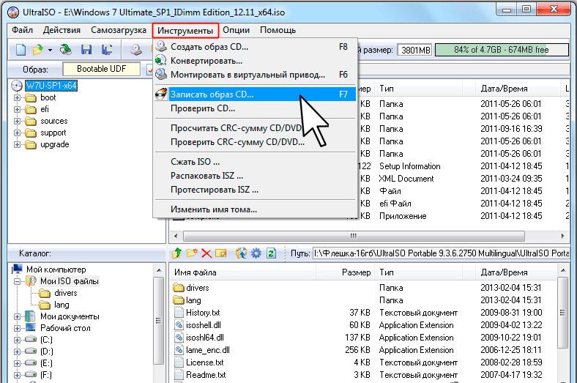Click the 3801MB total size field
Image resolution: width=577 pixels, height=383 pixels.
(x=416, y=50)
